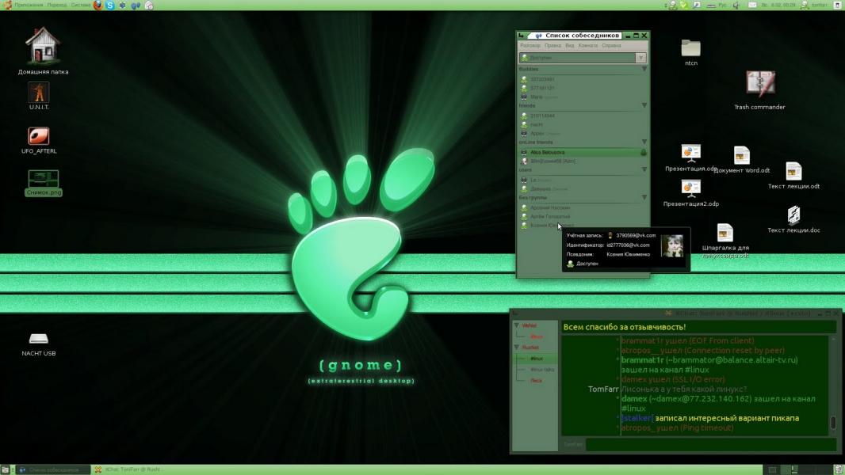Select the #linux-talks channel in XChat tree
Image resolution: width=845 pixels, height=475 pixels.
click(542, 370)
